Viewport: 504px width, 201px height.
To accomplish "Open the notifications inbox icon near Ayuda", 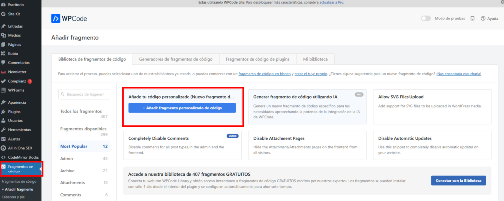I will pos(472,18).
